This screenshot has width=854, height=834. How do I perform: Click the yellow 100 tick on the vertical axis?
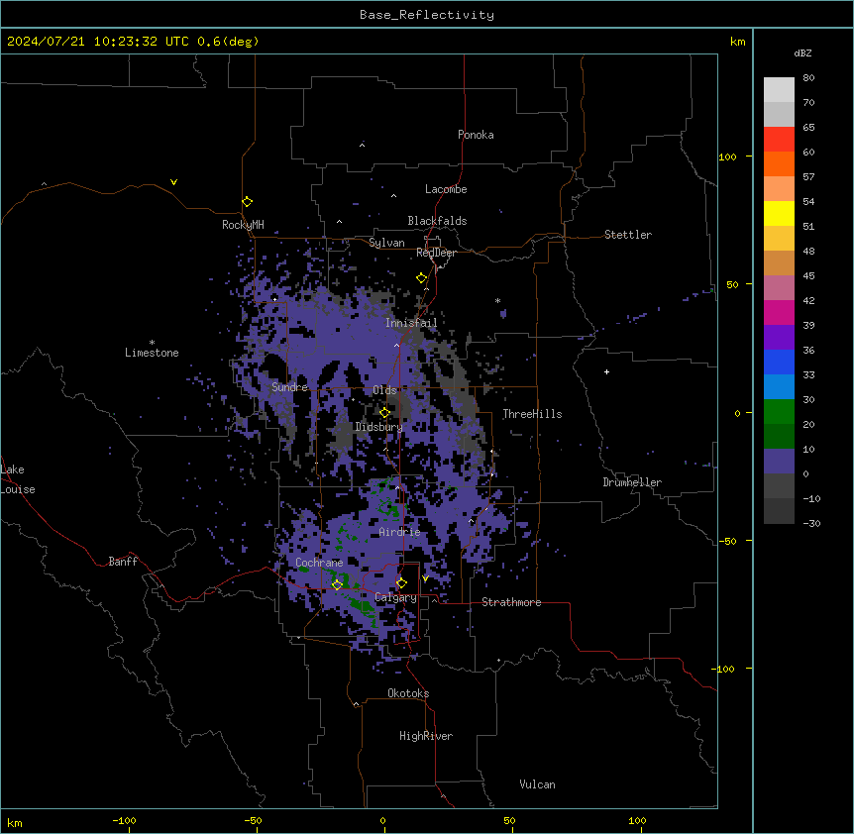[727, 157]
